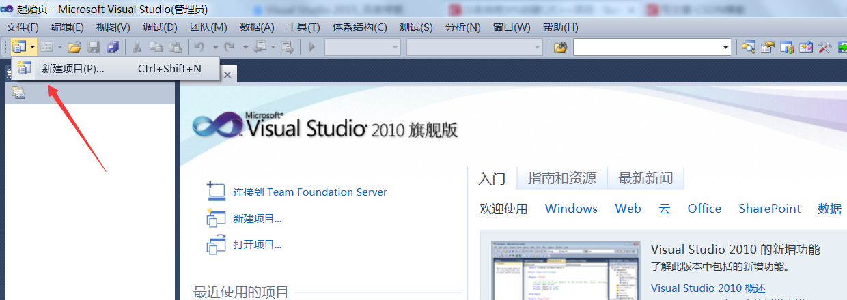
Task: Open the Undo history dropdown arrow
Action: [214, 47]
